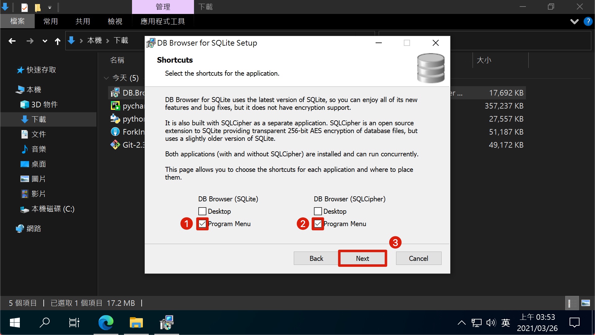The width and height of the screenshot is (595, 335).
Task: Open recent locations dropdown arrow
Action: (45, 41)
